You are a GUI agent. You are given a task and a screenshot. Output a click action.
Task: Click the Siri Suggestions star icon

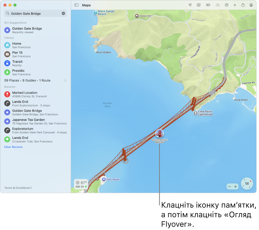pos(7,30)
